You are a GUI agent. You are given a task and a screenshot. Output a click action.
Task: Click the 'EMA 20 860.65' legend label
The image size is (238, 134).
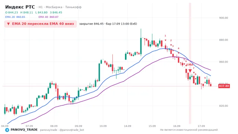15,17
